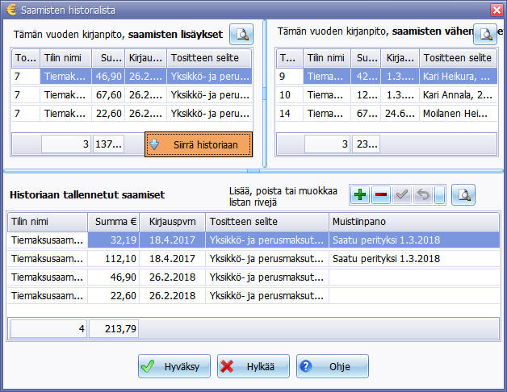Click the Kirjau... header in lisäykset table
This screenshot has height=392, width=507.
click(x=146, y=58)
